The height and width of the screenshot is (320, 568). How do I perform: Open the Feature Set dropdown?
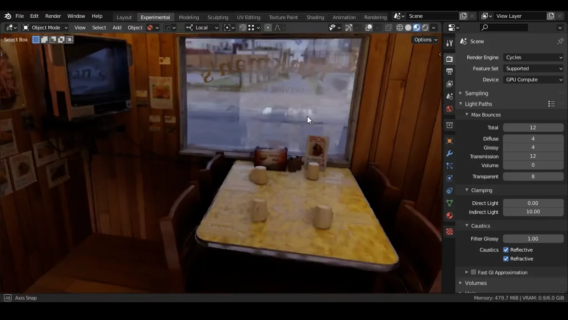(533, 68)
